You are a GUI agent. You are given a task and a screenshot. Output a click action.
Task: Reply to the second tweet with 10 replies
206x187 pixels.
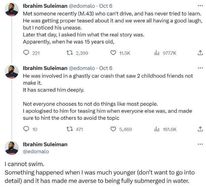tap(26, 129)
